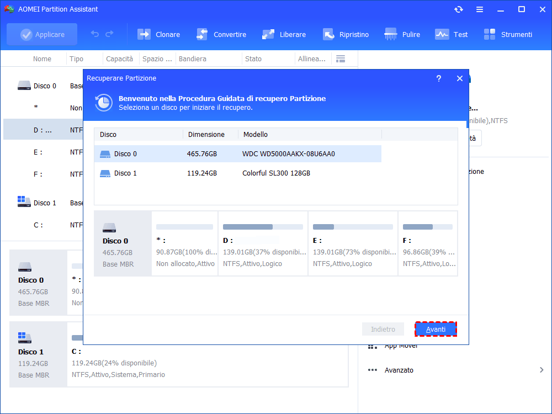Image resolution: width=552 pixels, height=414 pixels.
Task: Select the unallocated * row in main list
Action: coord(43,108)
